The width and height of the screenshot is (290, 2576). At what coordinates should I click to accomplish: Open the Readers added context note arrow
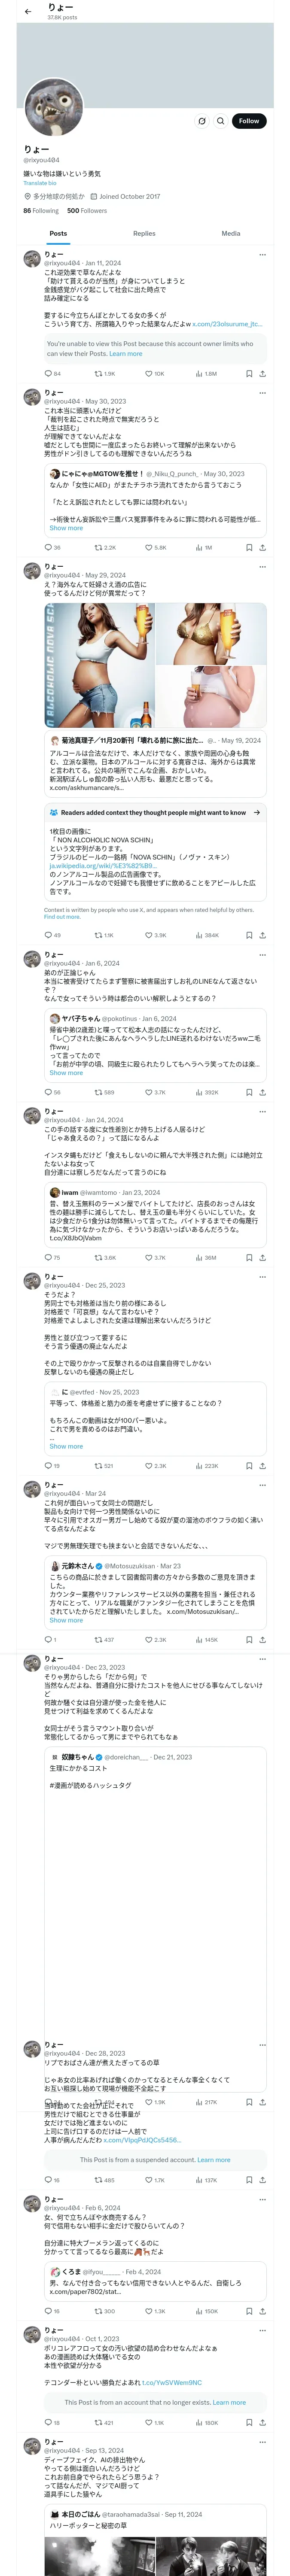pyautogui.click(x=257, y=813)
